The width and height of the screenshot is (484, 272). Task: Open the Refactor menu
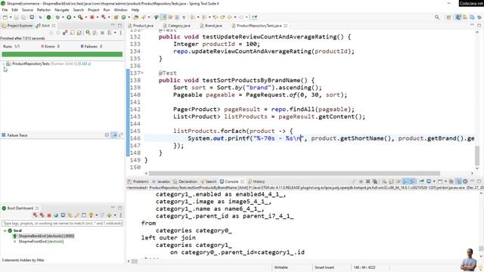coord(44,10)
